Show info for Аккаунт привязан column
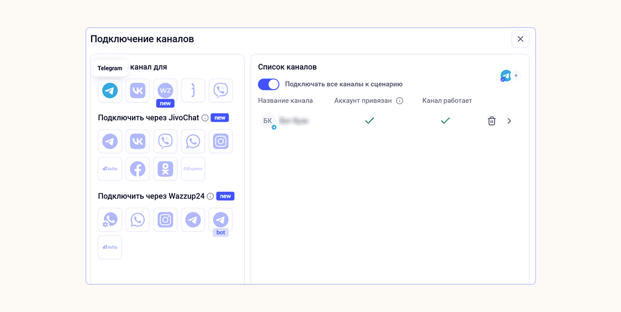621x312 pixels. pyautogui.click(x=400, y=101)
